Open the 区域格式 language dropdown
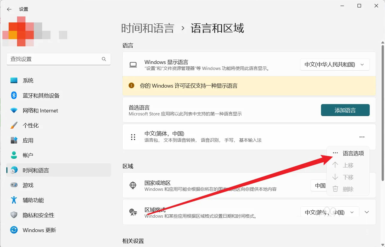Image resolution: width=385 pixels, height=247 pixels. point(329,212)
